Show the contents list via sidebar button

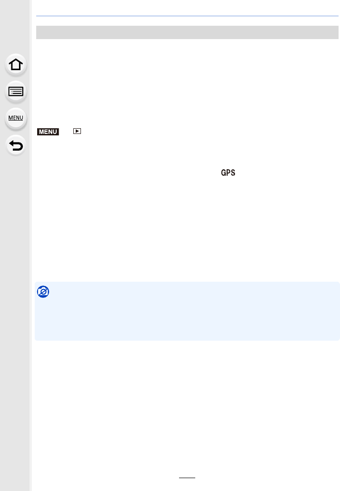click(x=16, y=92)
